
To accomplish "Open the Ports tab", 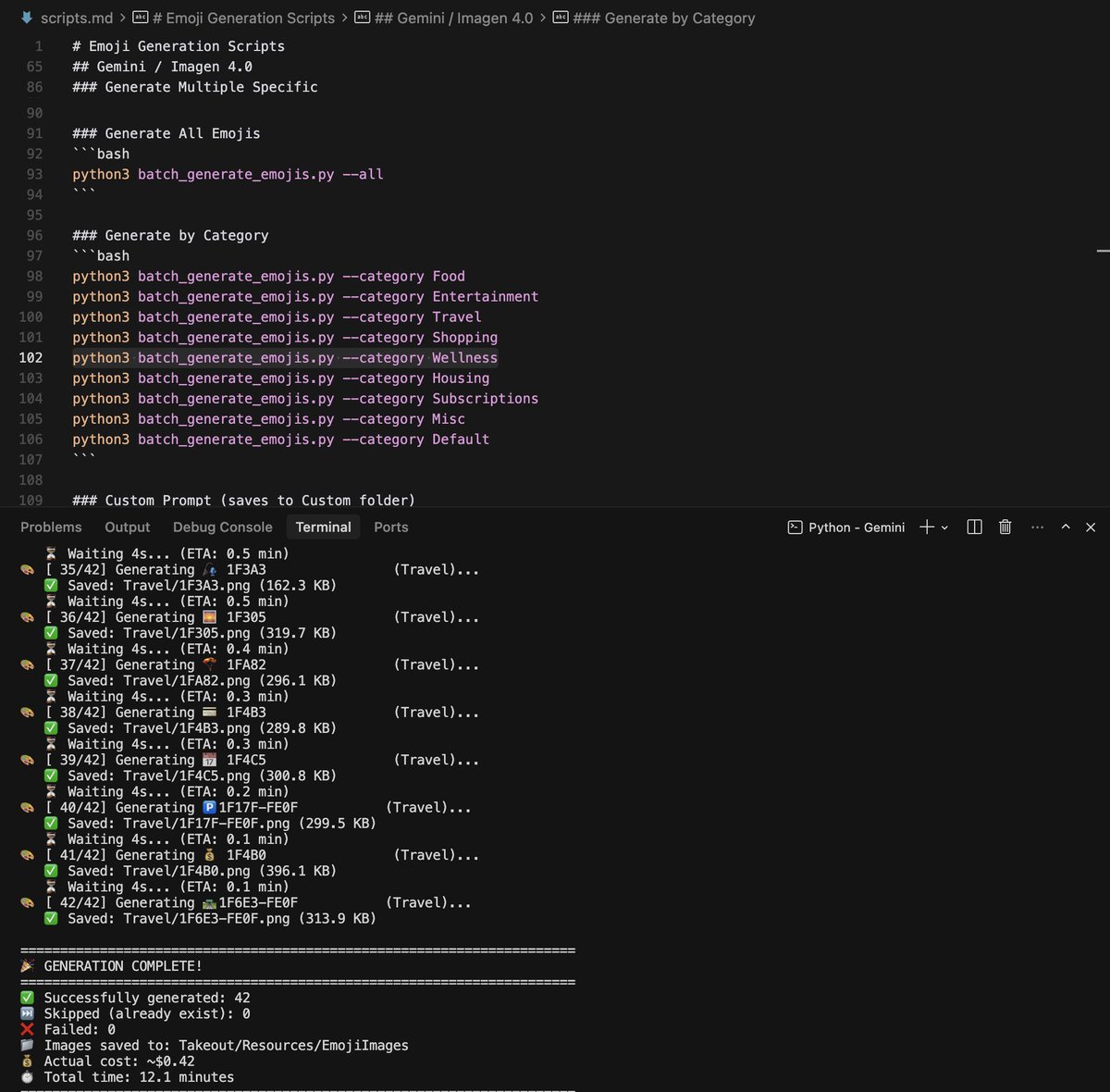I will coord(391,527).
